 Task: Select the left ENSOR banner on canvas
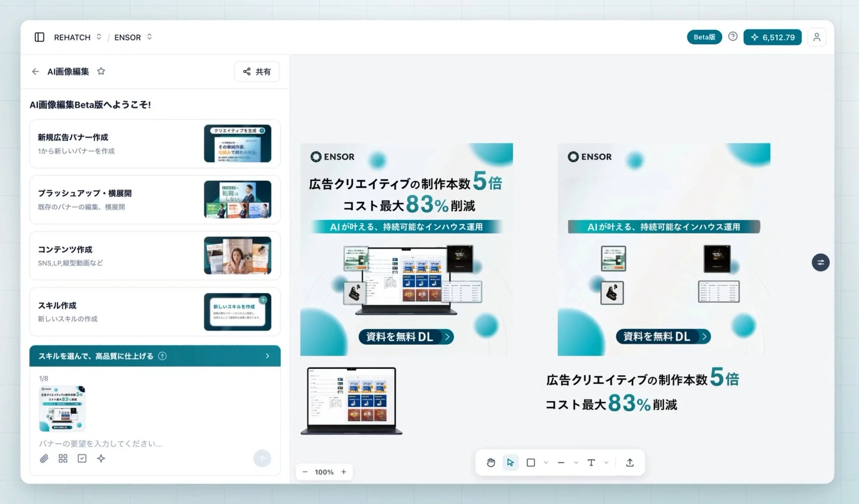point(407,249)
